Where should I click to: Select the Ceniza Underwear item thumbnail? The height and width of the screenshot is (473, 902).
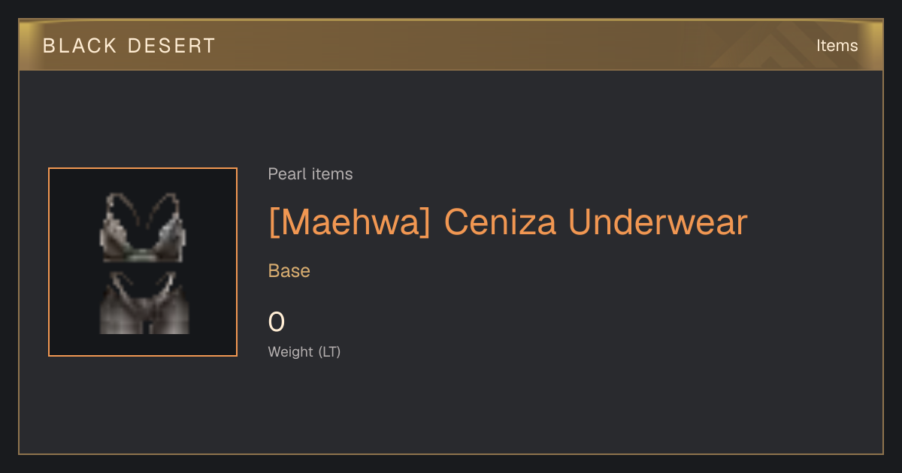click(143, 262)
